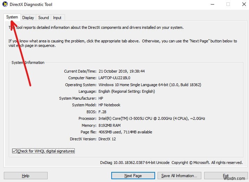
Task: Select computer name LAPTOP-UU221BL0
Action: tap(114, 78)
